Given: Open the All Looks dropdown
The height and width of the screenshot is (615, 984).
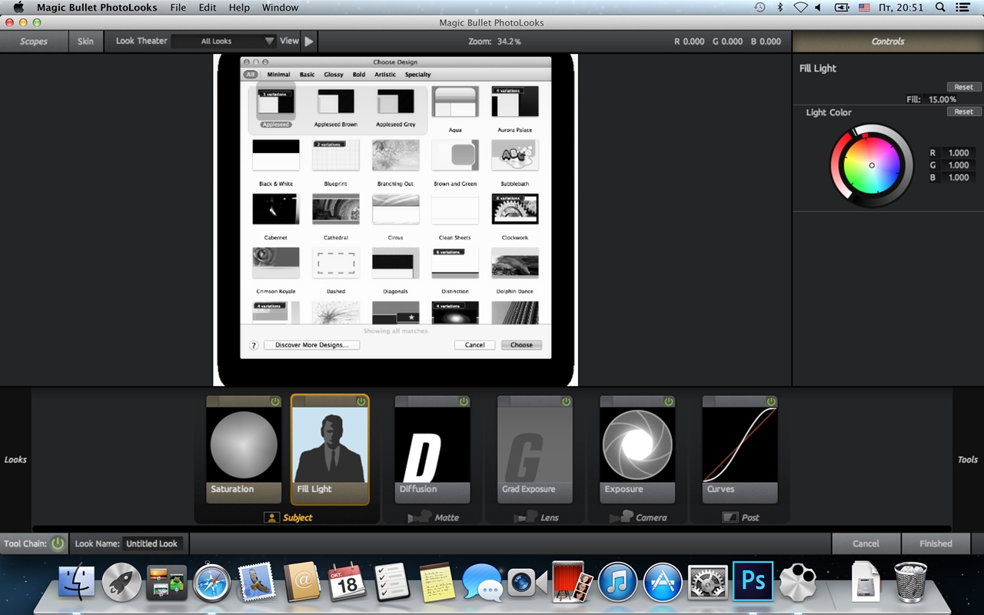Looking at the screenshot, I should coord(223,42).
